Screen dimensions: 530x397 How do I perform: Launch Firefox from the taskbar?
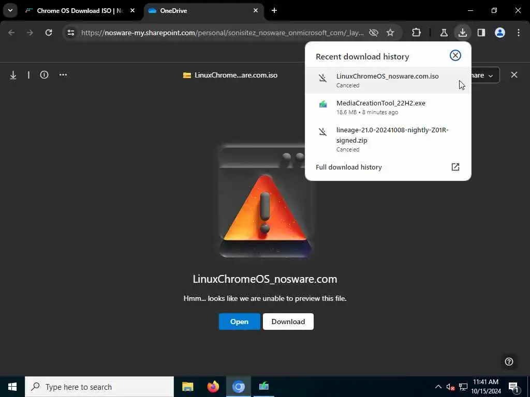pos(213,387)
